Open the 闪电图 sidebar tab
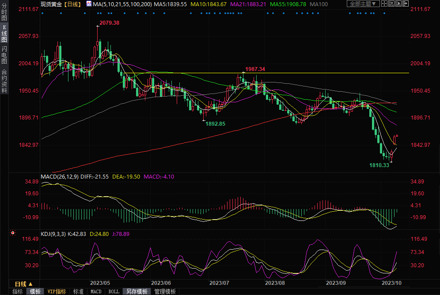 click(x=4, y=55)
